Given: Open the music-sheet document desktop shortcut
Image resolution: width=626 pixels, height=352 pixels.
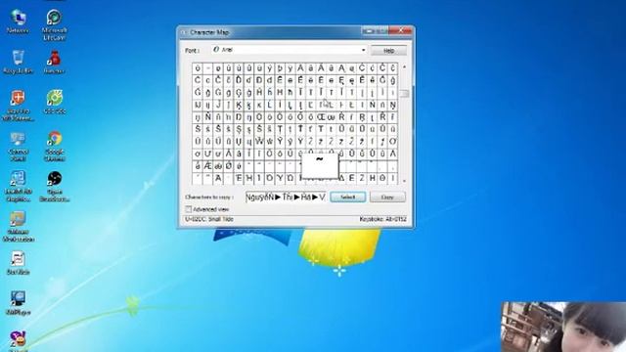Looking at the screenshot, I should [18, 263].
